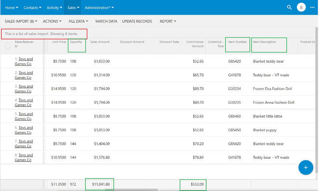Select item number G85460 cell
This screenshot has height=191, width=319.
[234, 116]
